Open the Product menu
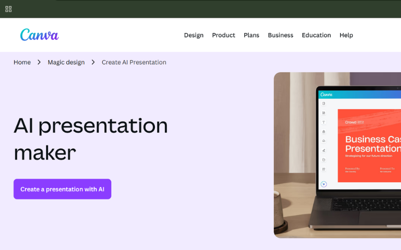Image resolution: width=401 pixels, height=250 pixels. (224, 35)
